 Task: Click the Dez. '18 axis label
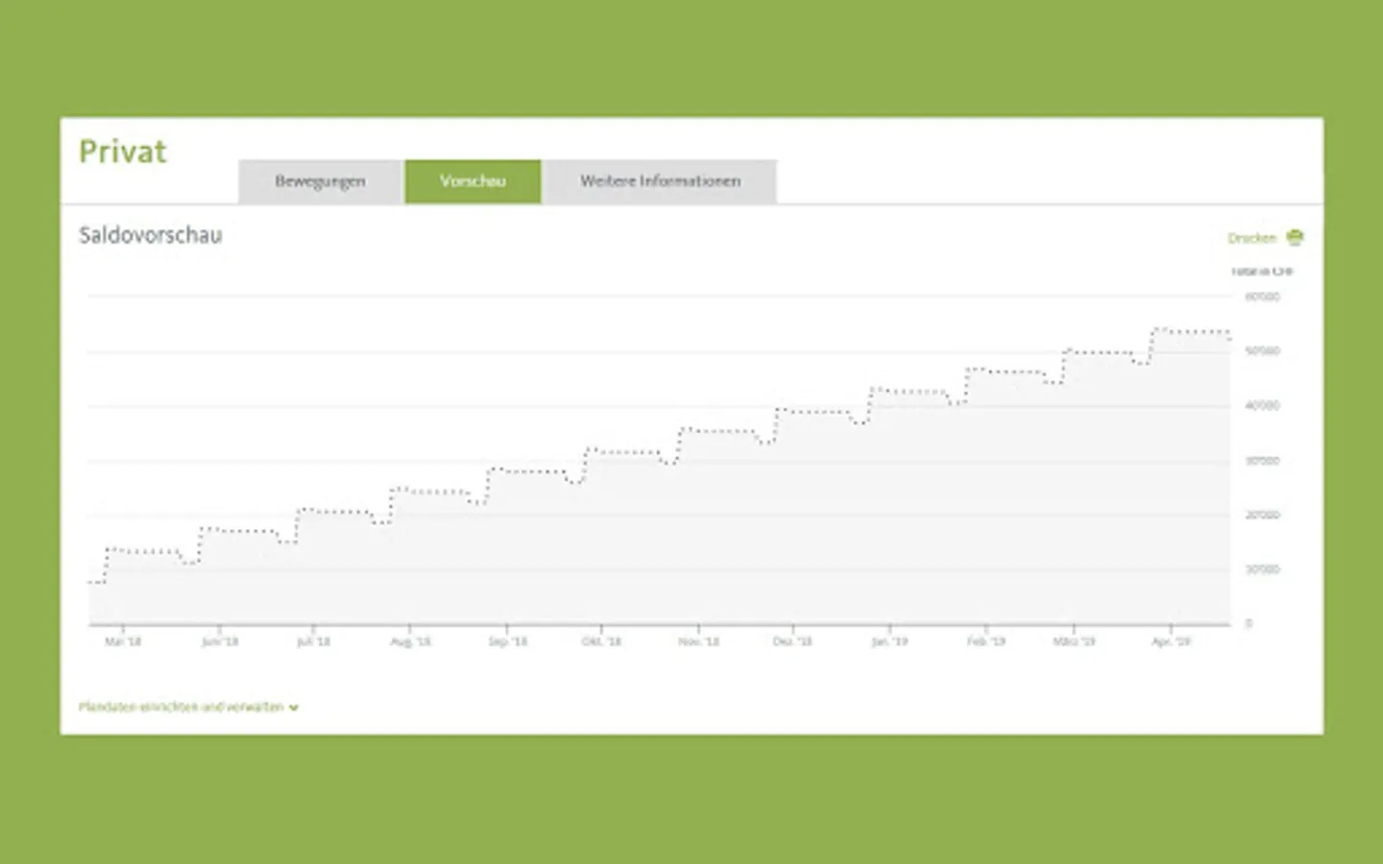click(x=792, y=641)
